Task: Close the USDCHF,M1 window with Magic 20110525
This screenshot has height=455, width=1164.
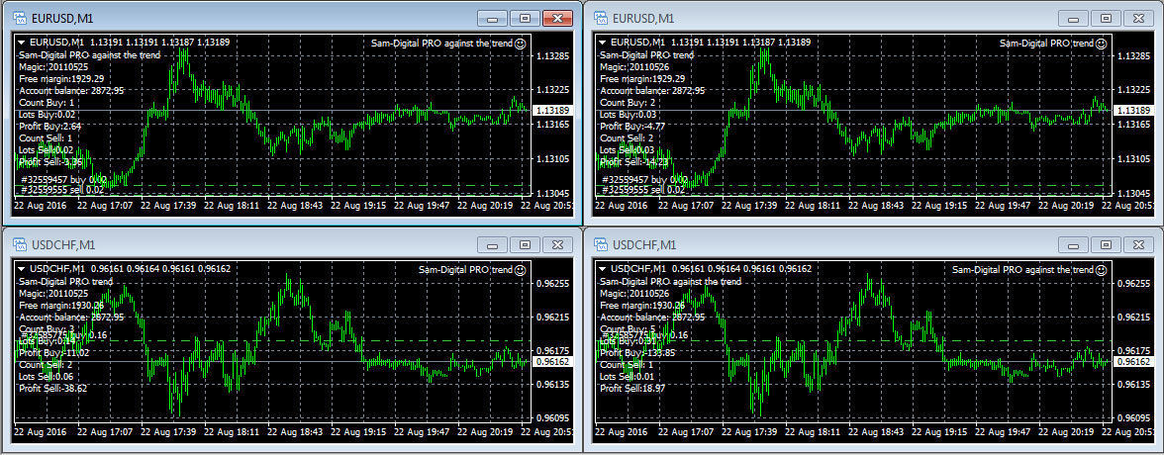Action: click(557, 245)
